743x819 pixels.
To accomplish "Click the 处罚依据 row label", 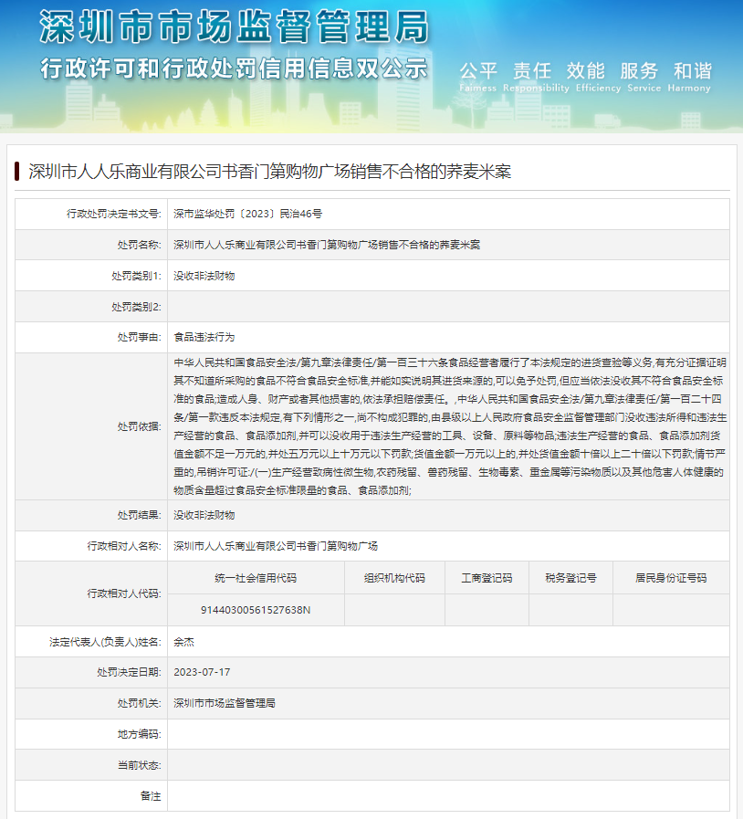I will [x=139, y=426].
